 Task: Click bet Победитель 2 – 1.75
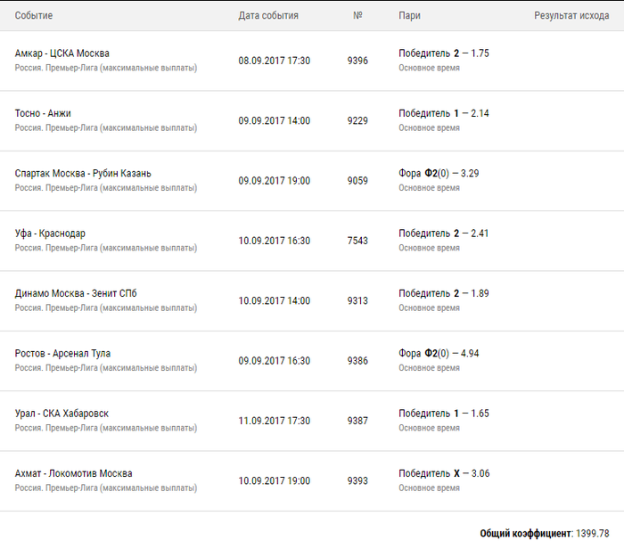click(x=444, y=53)
